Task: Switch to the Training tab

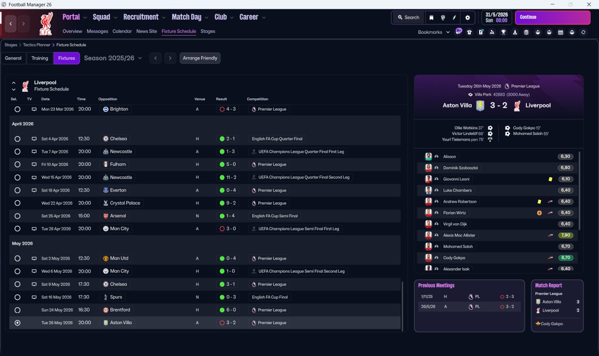Action: (40, 58)
